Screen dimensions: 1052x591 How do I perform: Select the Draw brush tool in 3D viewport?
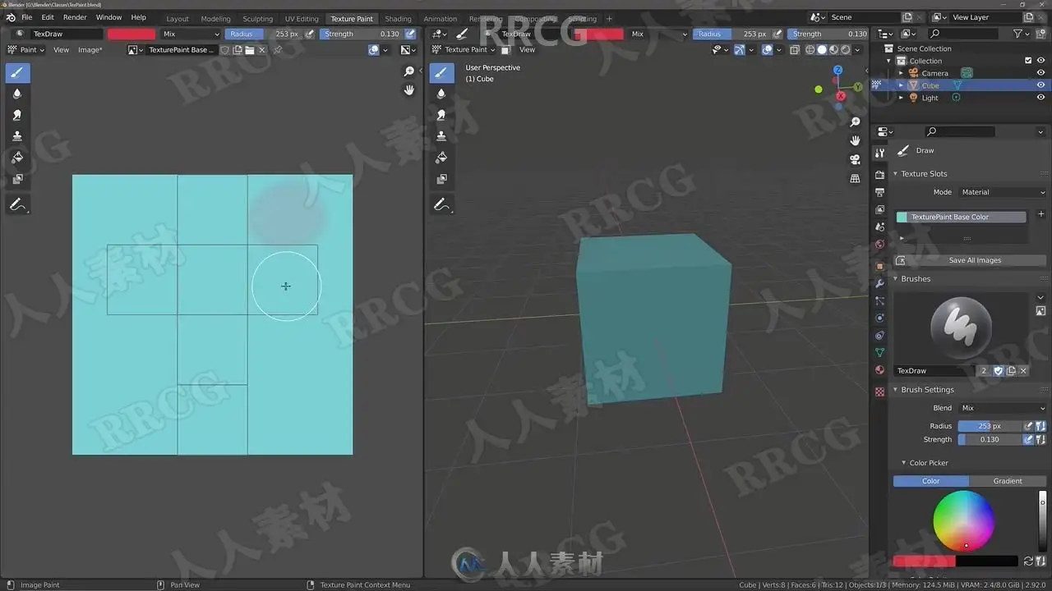tap(441, 73)
